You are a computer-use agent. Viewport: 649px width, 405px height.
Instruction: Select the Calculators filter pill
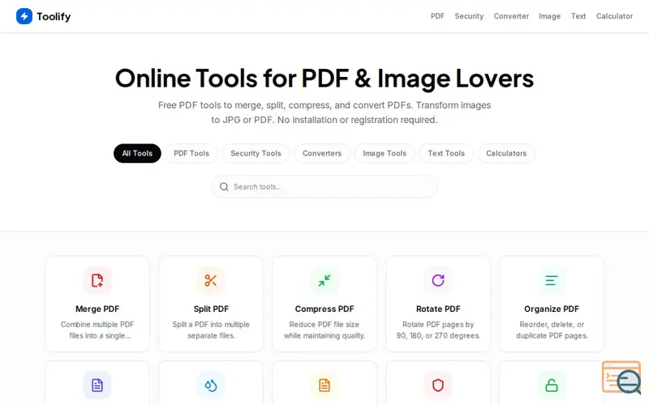[x=506, y=153]
